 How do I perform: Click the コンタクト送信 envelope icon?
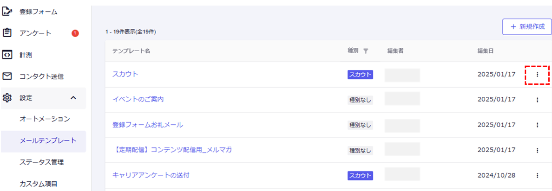click(7, 76)
